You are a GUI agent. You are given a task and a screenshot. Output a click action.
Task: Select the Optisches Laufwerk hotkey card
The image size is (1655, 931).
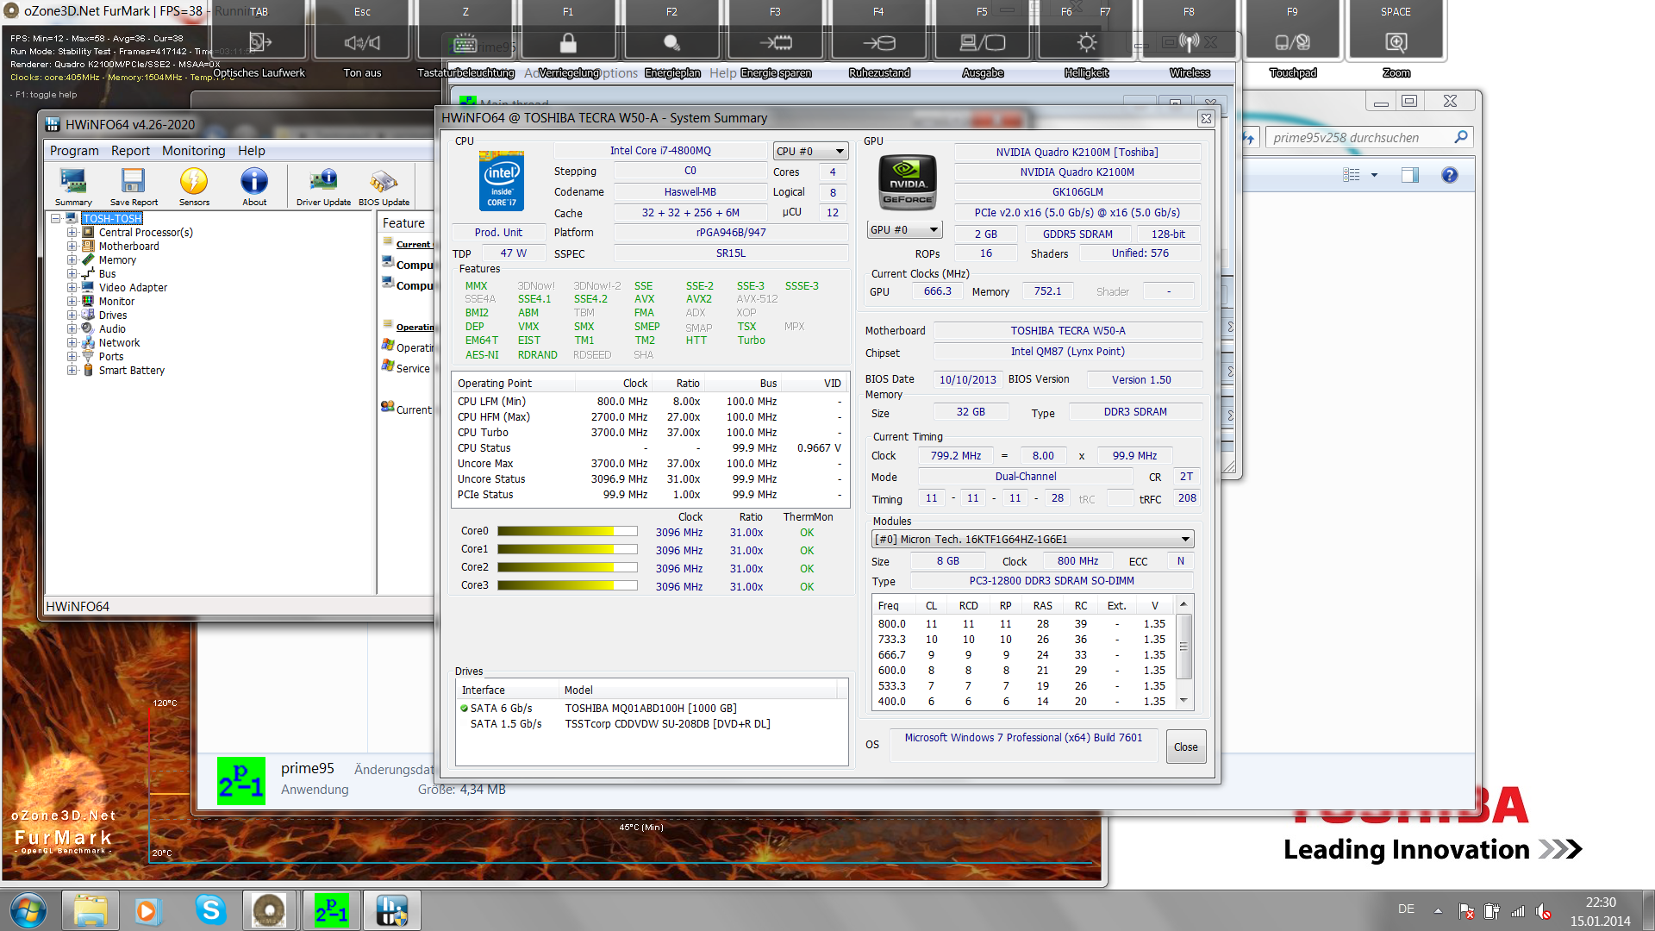tap(259, 41)
